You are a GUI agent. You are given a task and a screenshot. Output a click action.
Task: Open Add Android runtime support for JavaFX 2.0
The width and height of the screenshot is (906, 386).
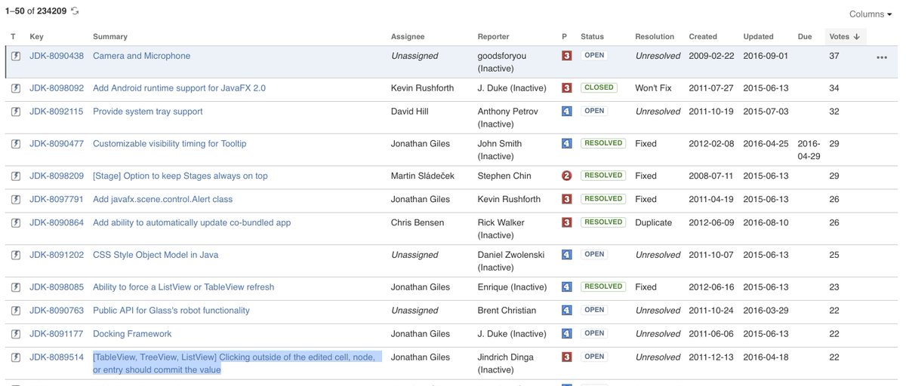(x=179, y=88)
